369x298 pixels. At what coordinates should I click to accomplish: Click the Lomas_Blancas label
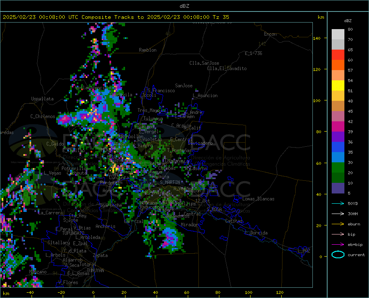(258, 199)
